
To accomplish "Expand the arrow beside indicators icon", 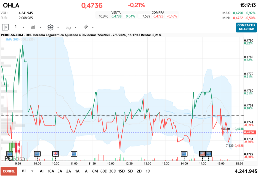I will coord(75,27).
